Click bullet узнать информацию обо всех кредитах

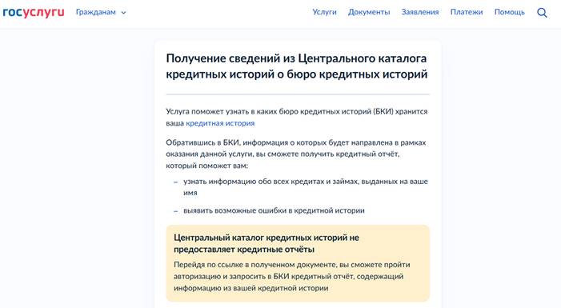pos(306,187)
